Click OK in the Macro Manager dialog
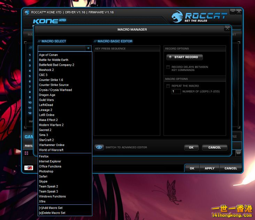Image resolution: width=255 pixels, height=220 pixels. point(191,147)
